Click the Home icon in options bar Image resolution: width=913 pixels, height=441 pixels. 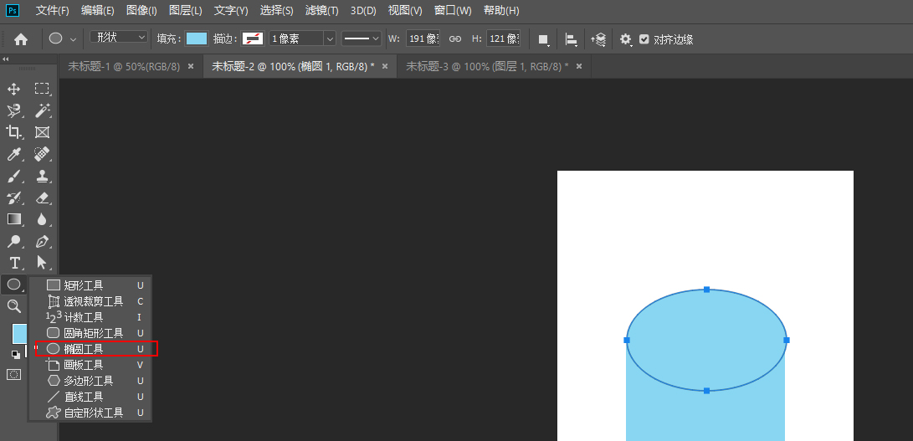(21, 39)
